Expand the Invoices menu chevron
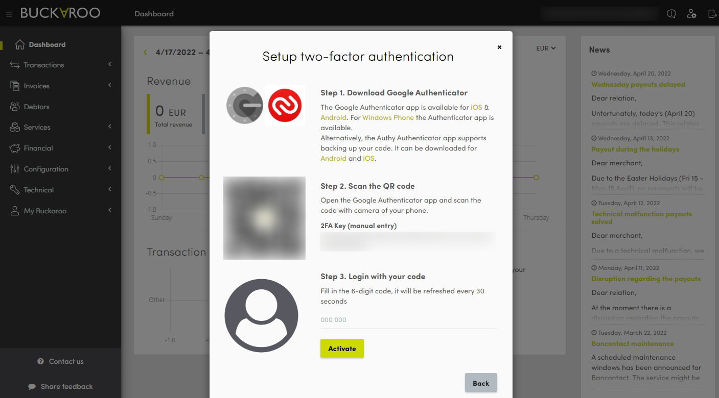Viewport: 719px width, 398px height. [110, 85]
